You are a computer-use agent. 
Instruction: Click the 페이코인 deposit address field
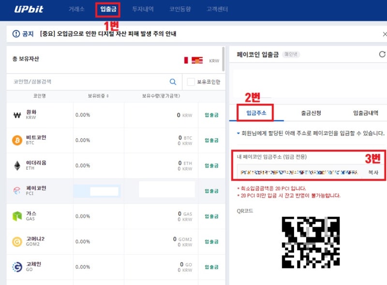[299, 172]
